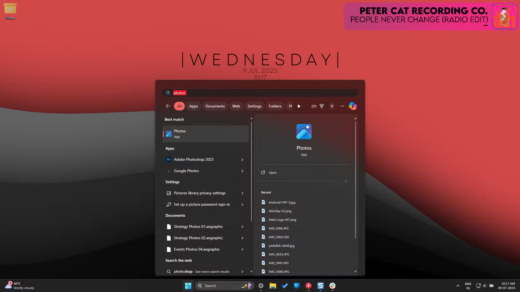Select the Apps search filter
The image size is (520, 292).
pos(193,106)
